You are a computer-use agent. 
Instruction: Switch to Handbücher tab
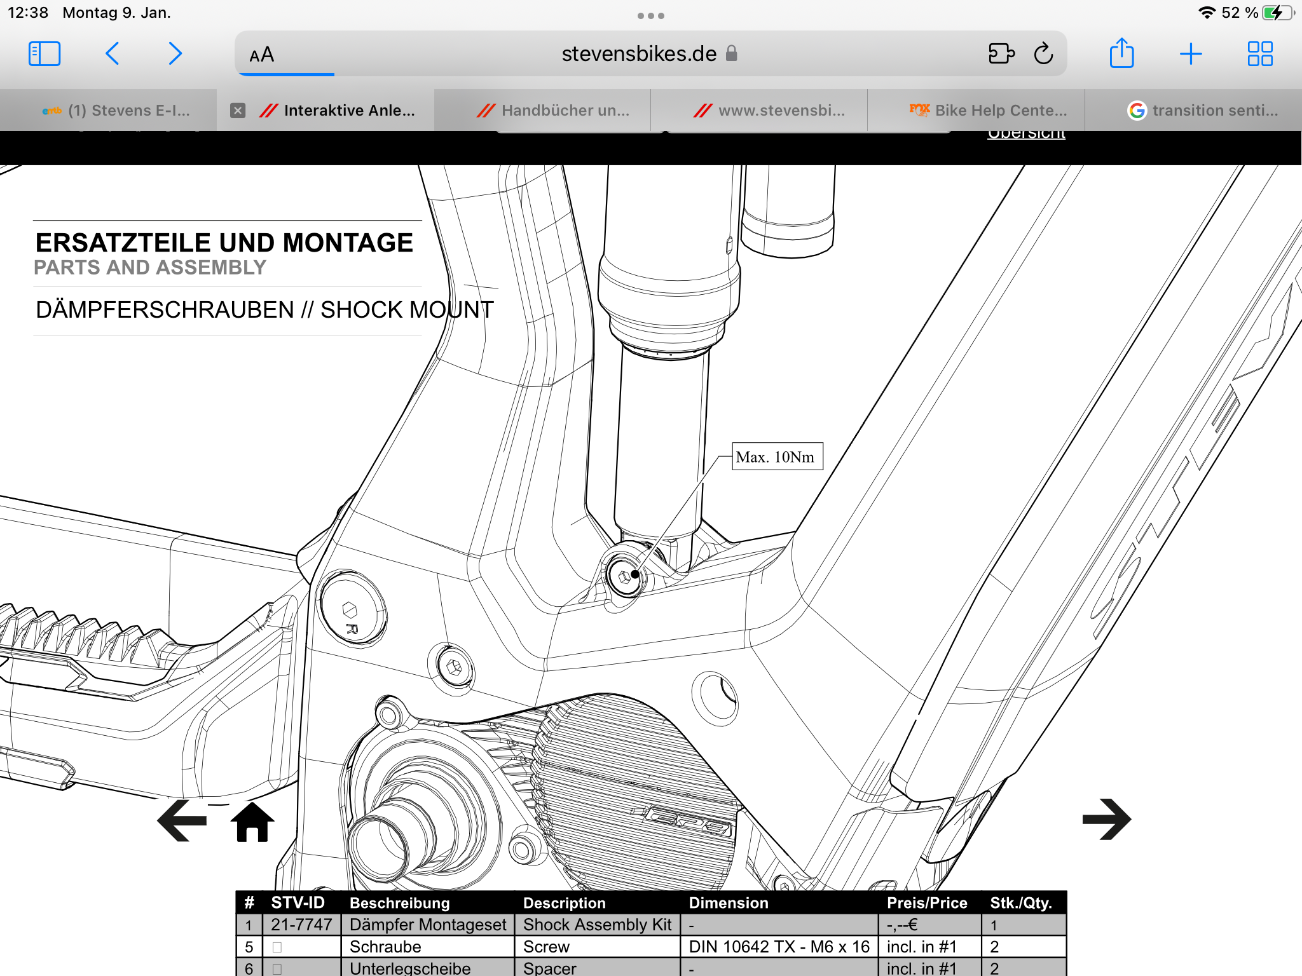coord(553,111)
